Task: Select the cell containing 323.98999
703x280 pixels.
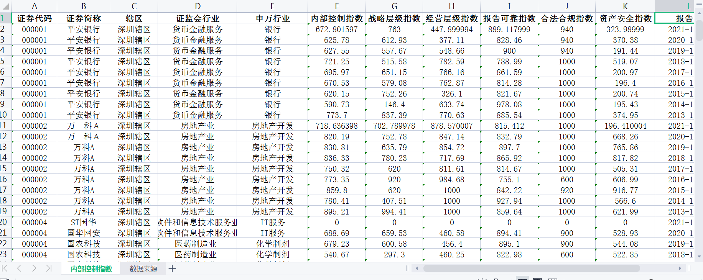Action: pos(625,29)
